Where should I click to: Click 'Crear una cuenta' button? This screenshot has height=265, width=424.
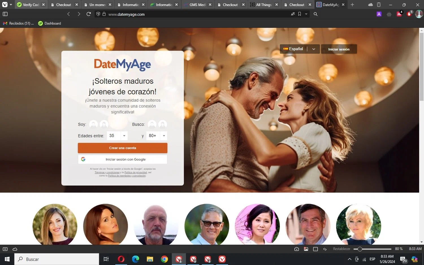[123, 148]
